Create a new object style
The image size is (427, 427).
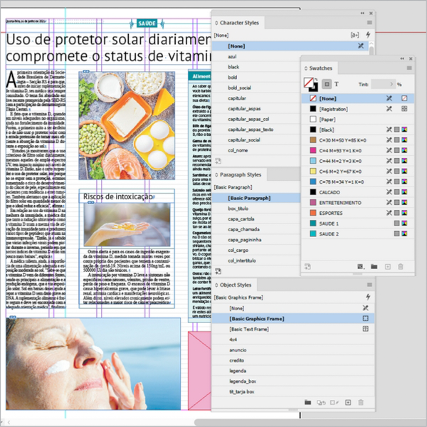point(348,403)
